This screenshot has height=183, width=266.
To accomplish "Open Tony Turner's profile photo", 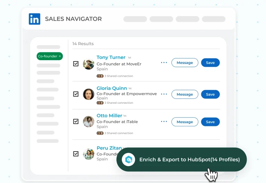I will tap(89, 64).
